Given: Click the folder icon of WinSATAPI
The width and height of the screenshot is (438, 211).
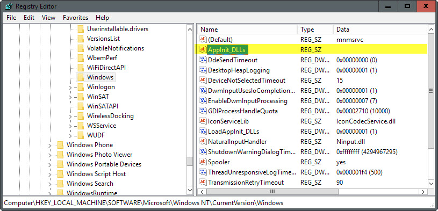Looking at the screenshot, I should click(x=81, y=106).
